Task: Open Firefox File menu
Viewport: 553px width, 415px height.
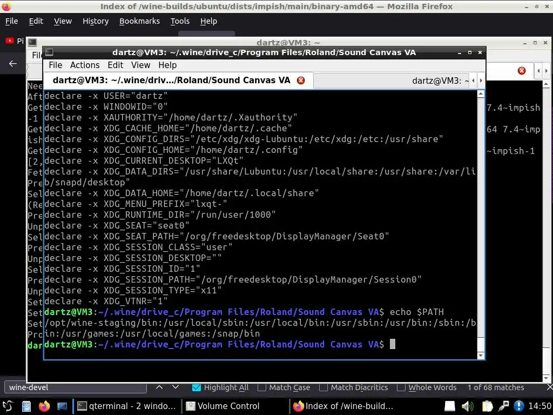Action: click(12, 21)
